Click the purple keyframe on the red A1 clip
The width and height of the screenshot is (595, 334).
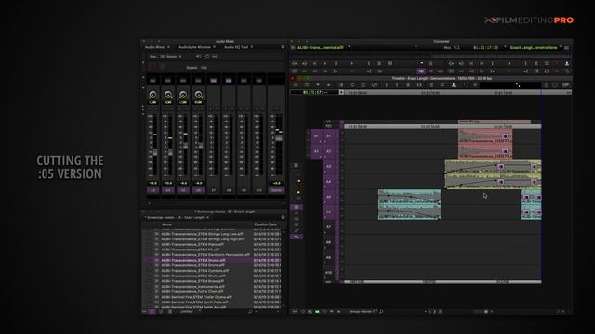click(x=505, y=136)
